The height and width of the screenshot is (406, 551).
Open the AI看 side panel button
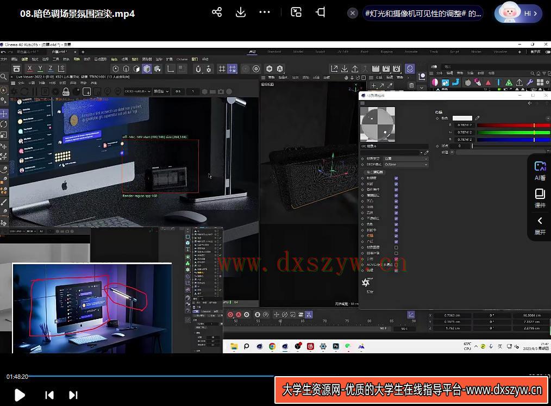coord(540,171)
